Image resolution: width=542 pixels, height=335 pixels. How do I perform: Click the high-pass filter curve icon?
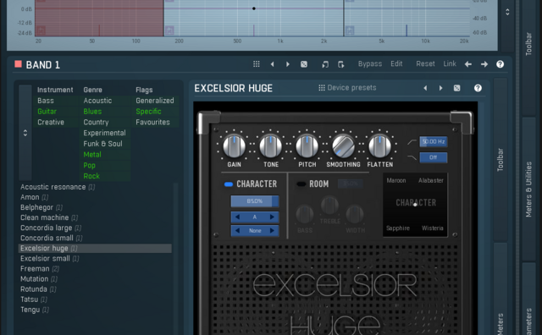click(412, 141)
